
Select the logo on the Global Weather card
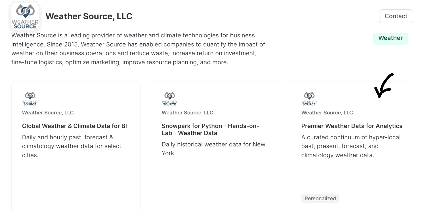(x=30, y=99)
